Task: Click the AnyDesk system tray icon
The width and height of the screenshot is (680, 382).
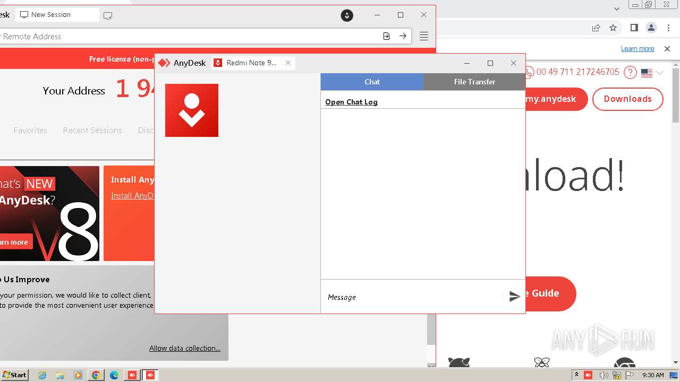Action: 588,375
